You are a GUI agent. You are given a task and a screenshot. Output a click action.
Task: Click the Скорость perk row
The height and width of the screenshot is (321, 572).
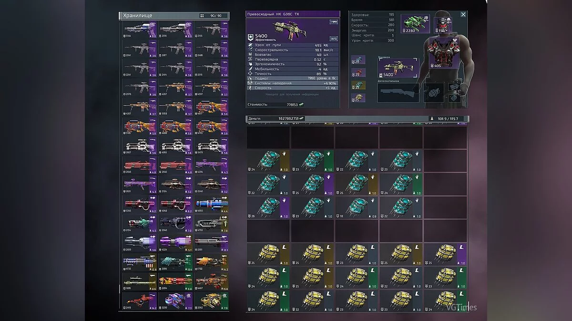(293, 88)
